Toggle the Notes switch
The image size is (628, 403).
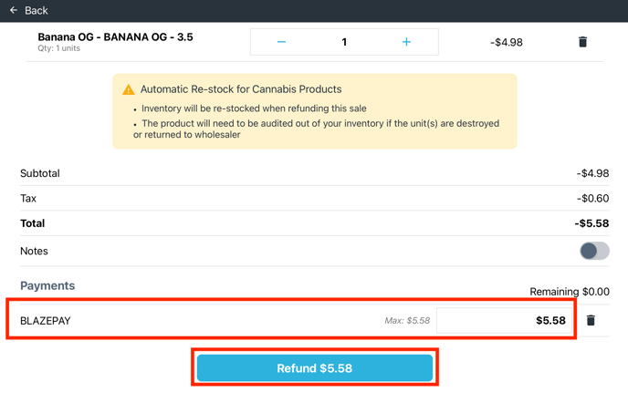tap(594, 251)
